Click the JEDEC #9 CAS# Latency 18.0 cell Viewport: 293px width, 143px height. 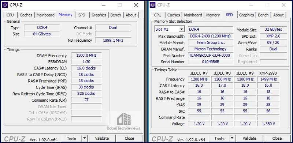[x=245, y=86]
